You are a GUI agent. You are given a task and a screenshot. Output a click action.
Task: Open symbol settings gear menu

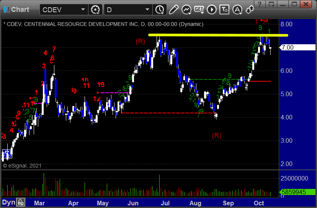pos(95,10)
